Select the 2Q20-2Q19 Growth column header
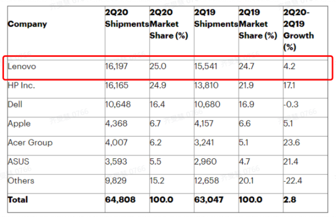This screenshot has height=217, width=336. click(x=298, y=30)
